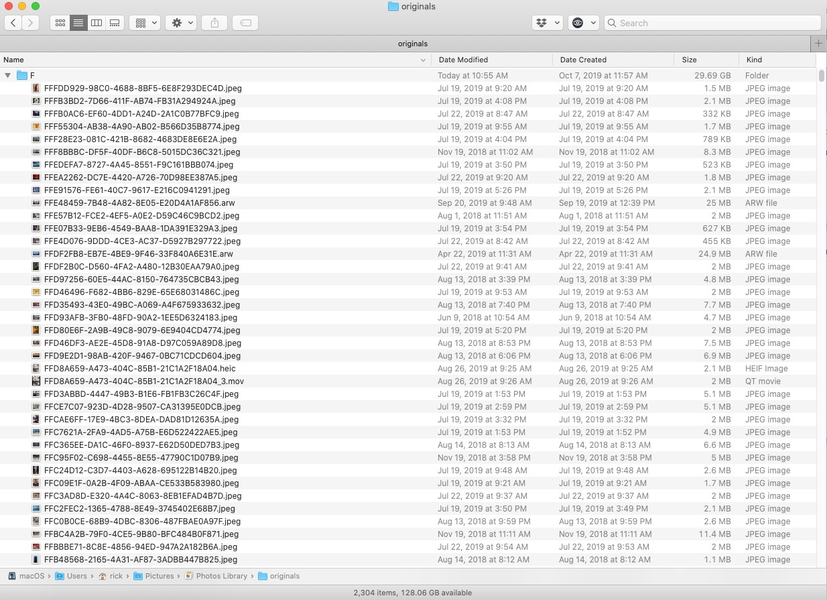
Task: Click the 29.69 GB size of F folder
Action: click(x=712, y=76)
